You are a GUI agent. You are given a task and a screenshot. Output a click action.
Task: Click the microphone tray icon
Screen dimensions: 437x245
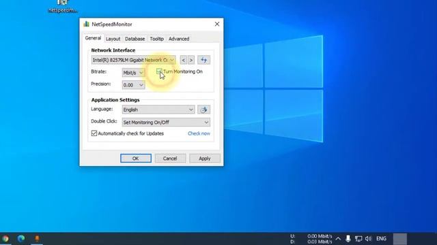tap(348, 239)
